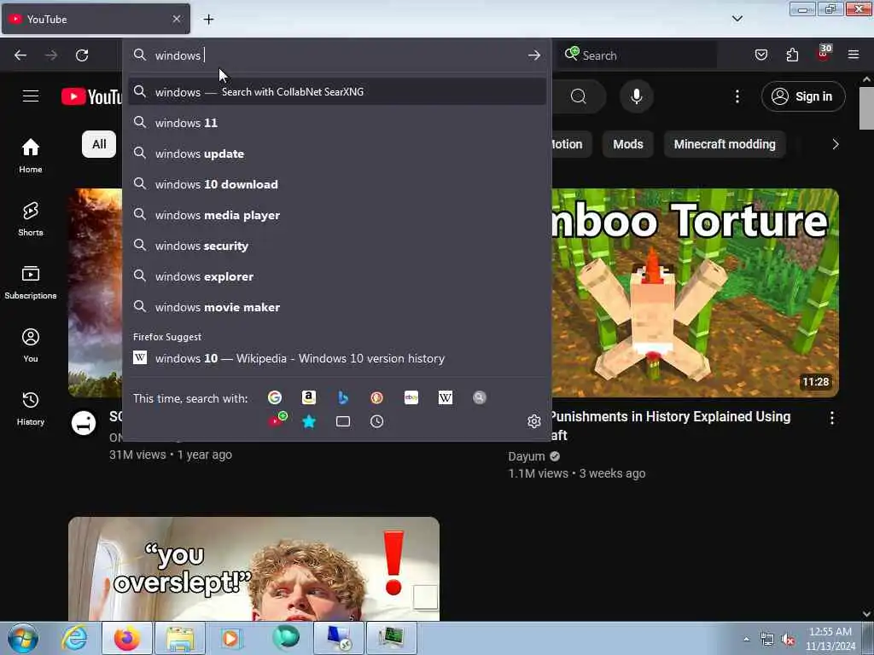Viewport: 874px width, 655px height.
Task: Click the muted volume tray icon
Action: (x=788, y=640)
